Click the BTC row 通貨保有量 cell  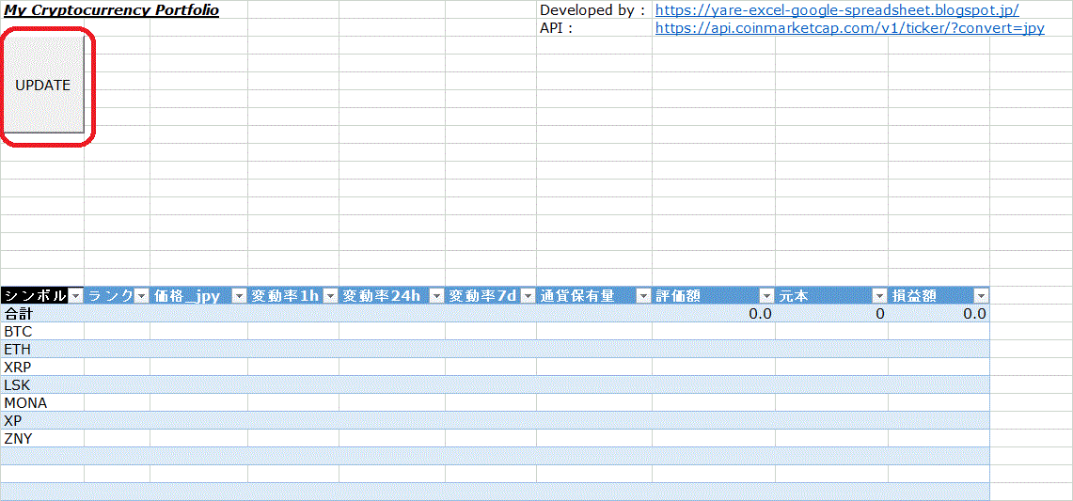click(x=594, y=331)
